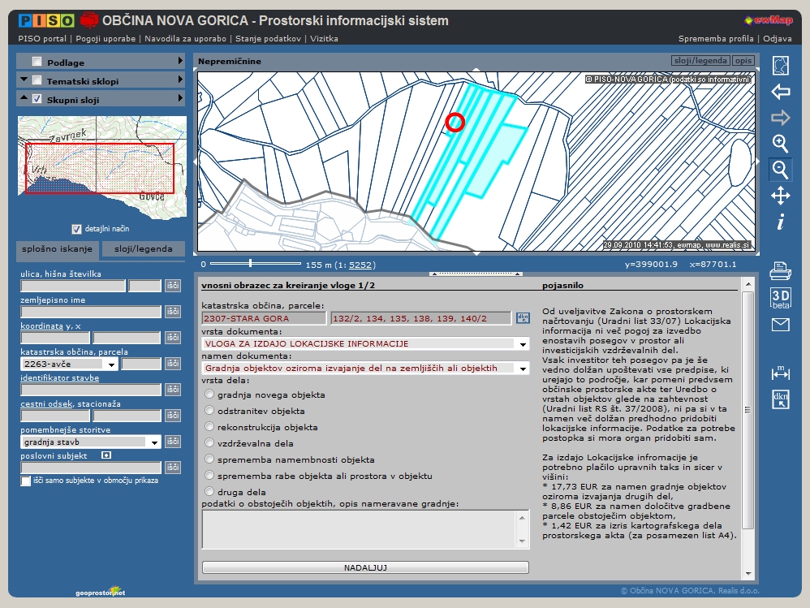Click the envelope email icon
This screenshot has width=810, height=608.
tap(780, 326)
